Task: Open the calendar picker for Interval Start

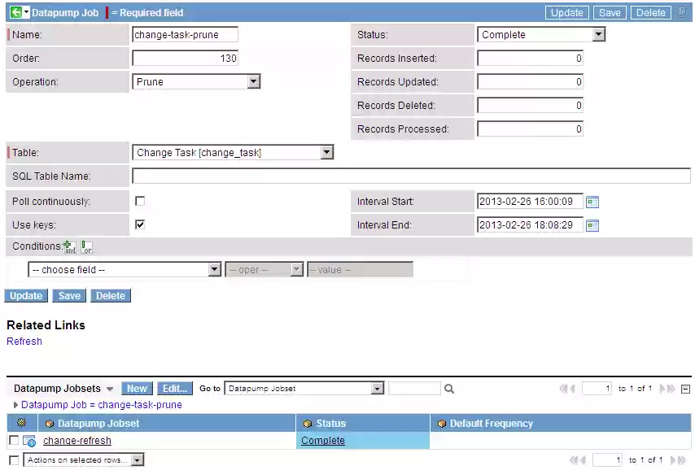Action: tap(592, 201)
